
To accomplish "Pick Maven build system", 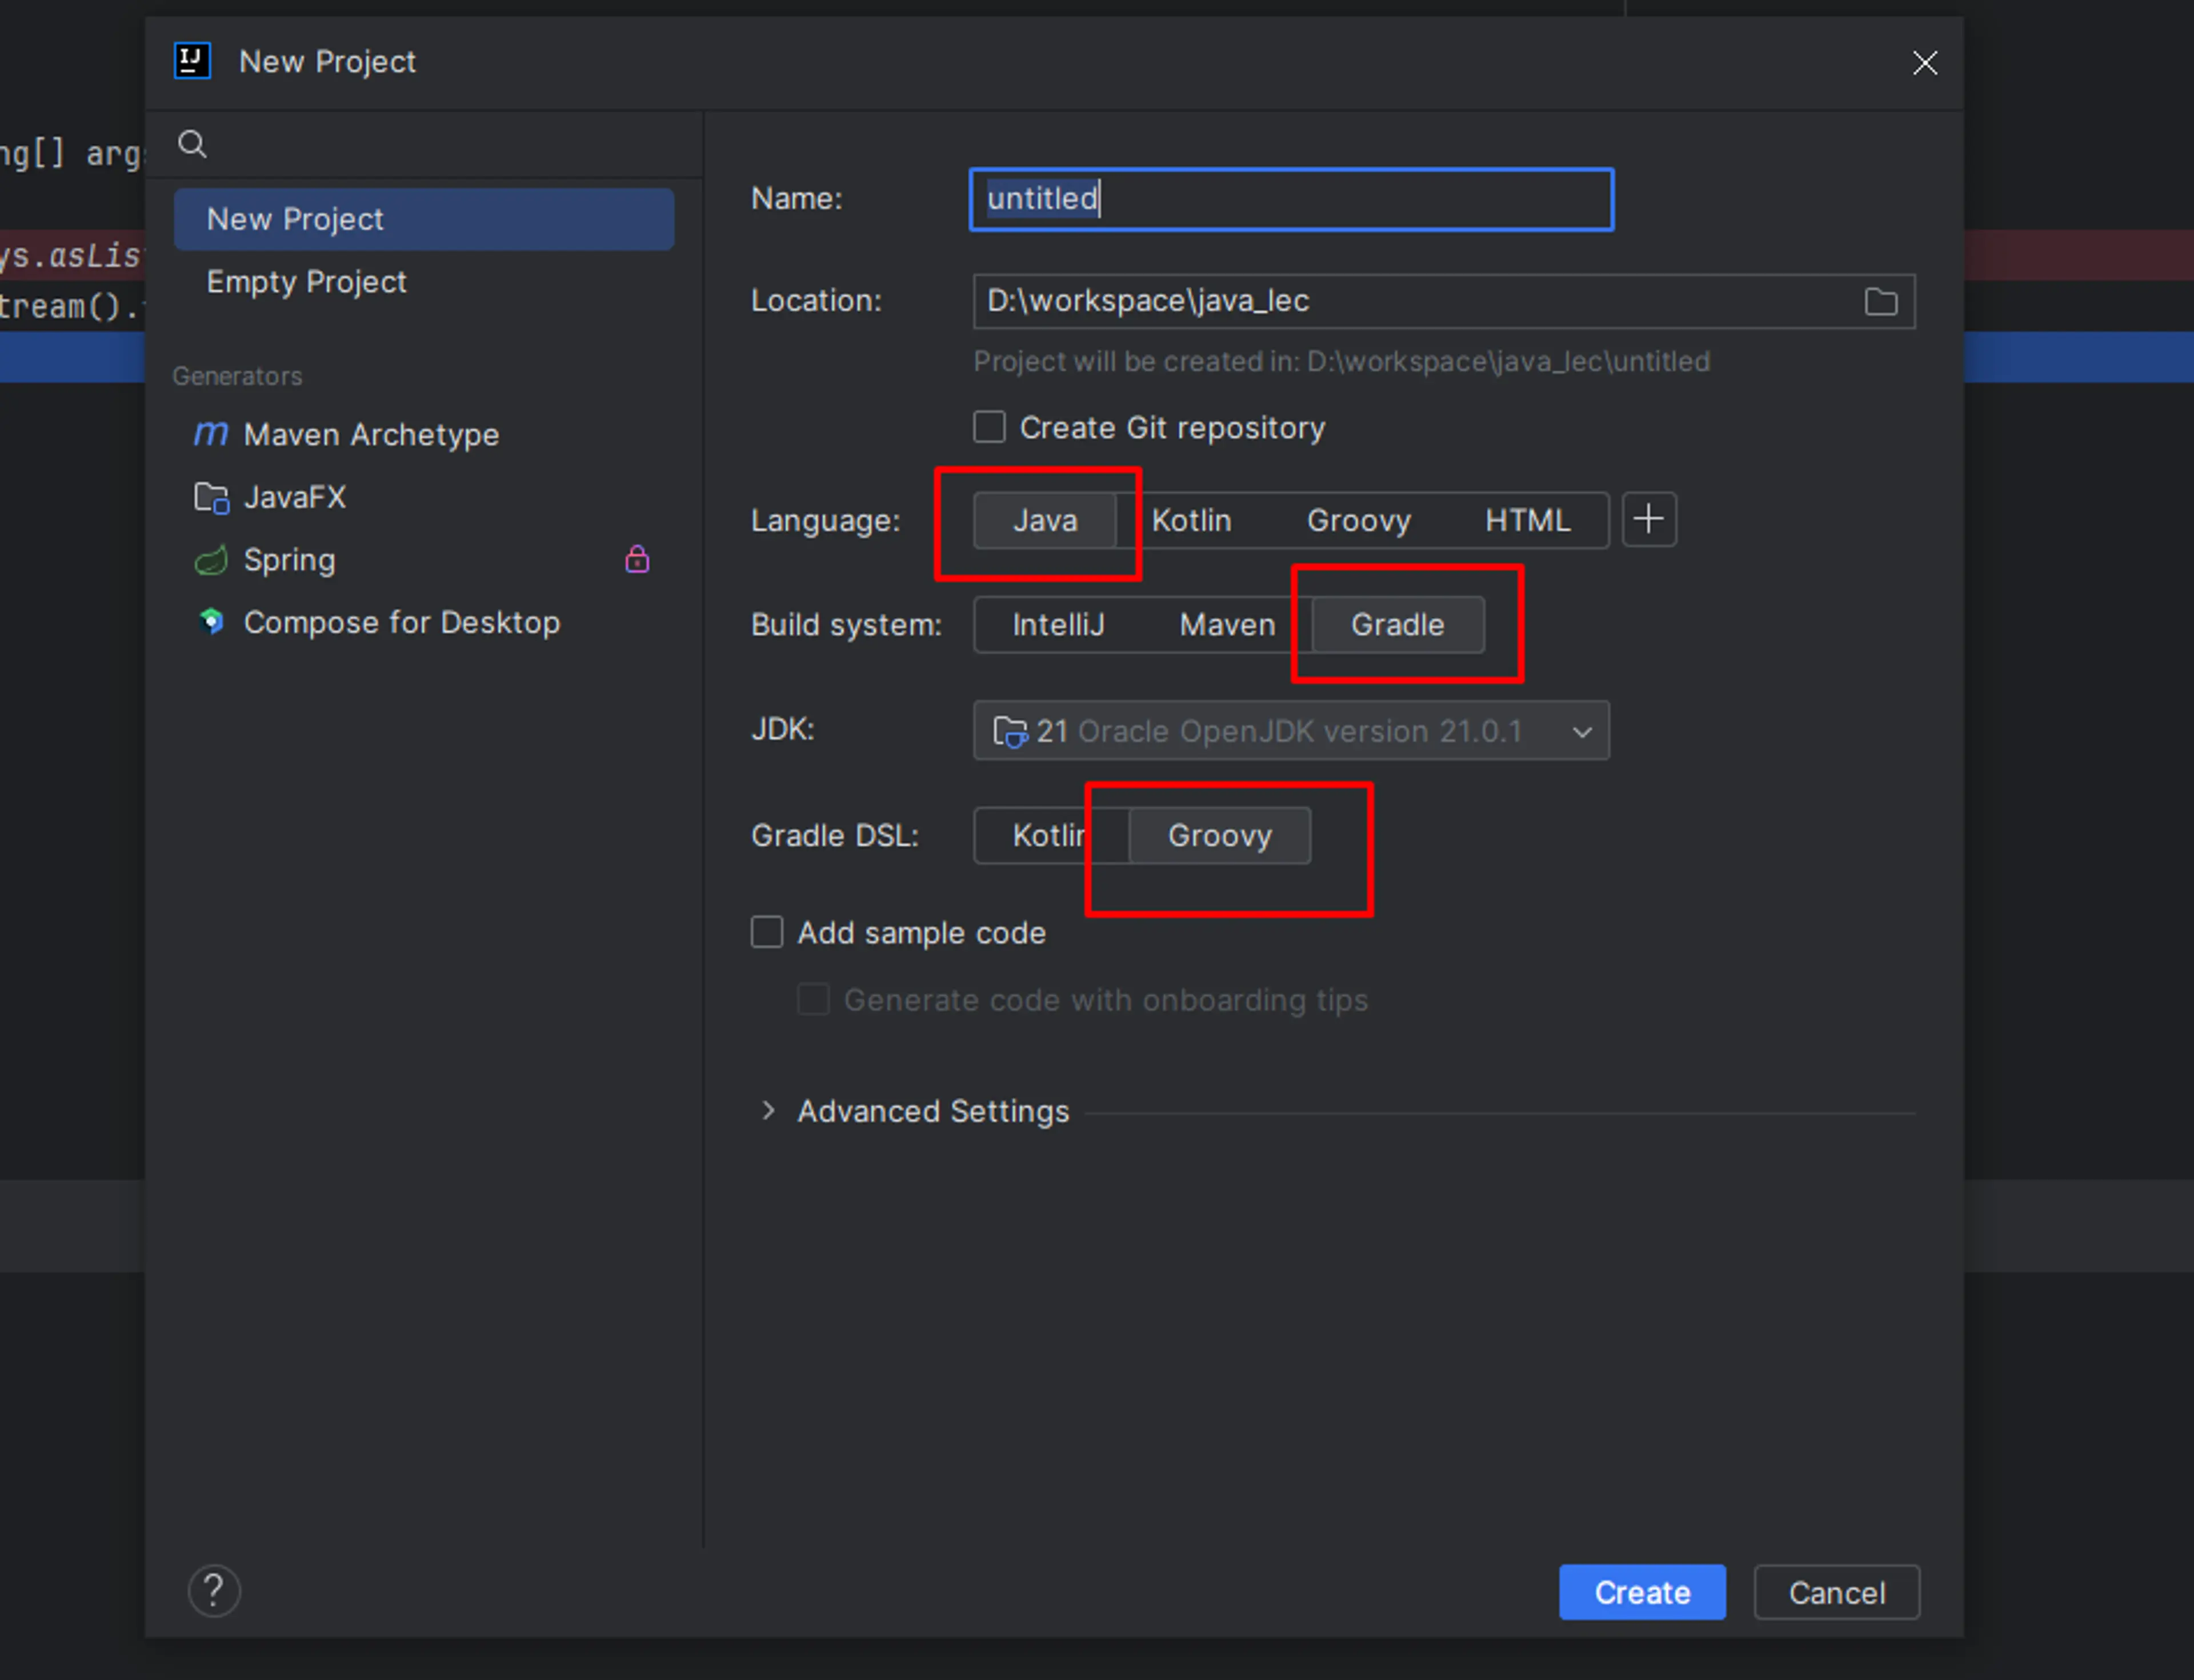I will point(1227,625).
